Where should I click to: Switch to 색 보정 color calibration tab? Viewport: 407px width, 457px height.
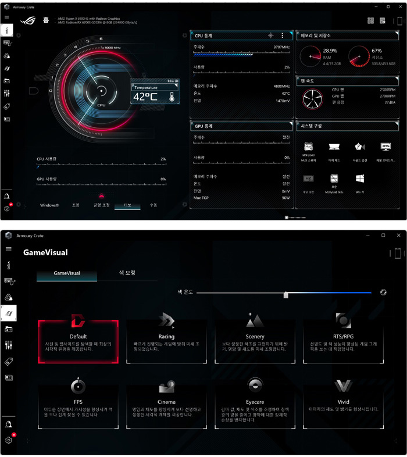click(127, 273)
